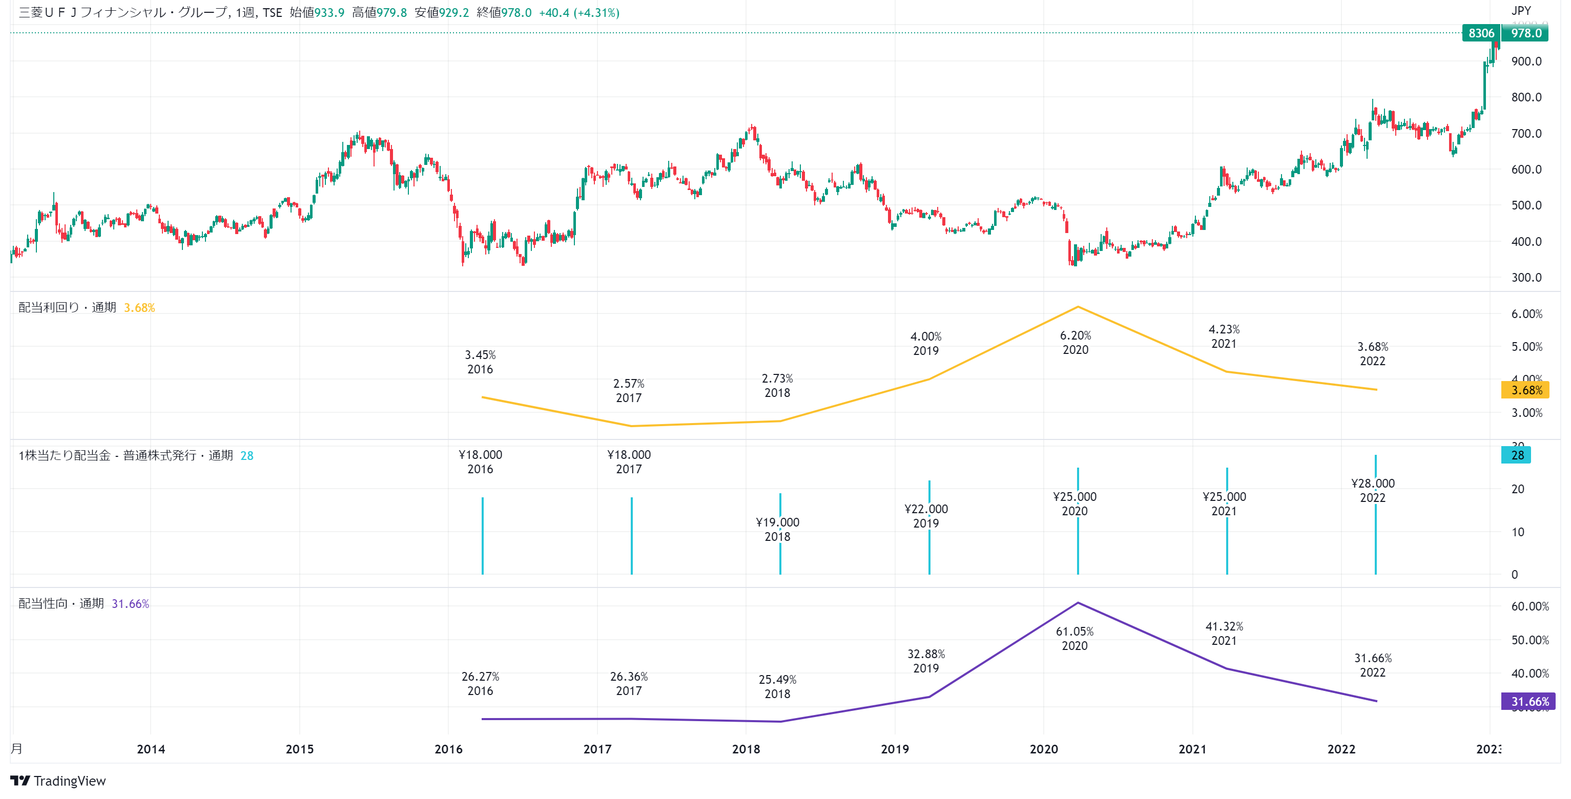This screenshot has height=799, width=1571.
Task: Click the 26.36% 2017 payout ratio label
Action: [629, 684]
